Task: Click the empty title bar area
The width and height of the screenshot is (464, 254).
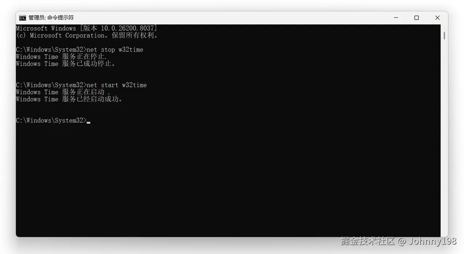Action: pyautogui.click(x=229, y=18)
